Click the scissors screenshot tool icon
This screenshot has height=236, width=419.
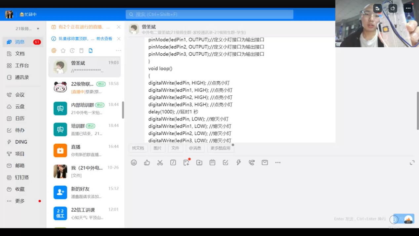160,163
